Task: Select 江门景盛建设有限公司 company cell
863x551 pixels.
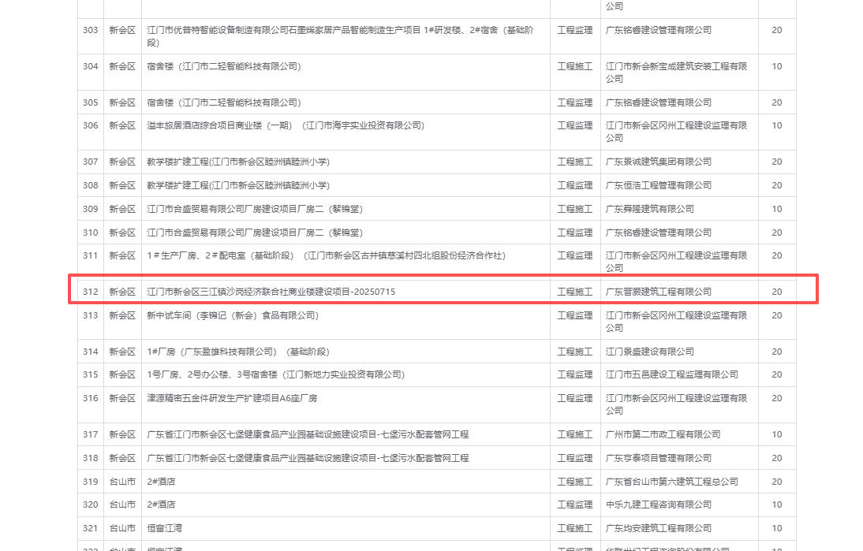Action: (649, 352)
